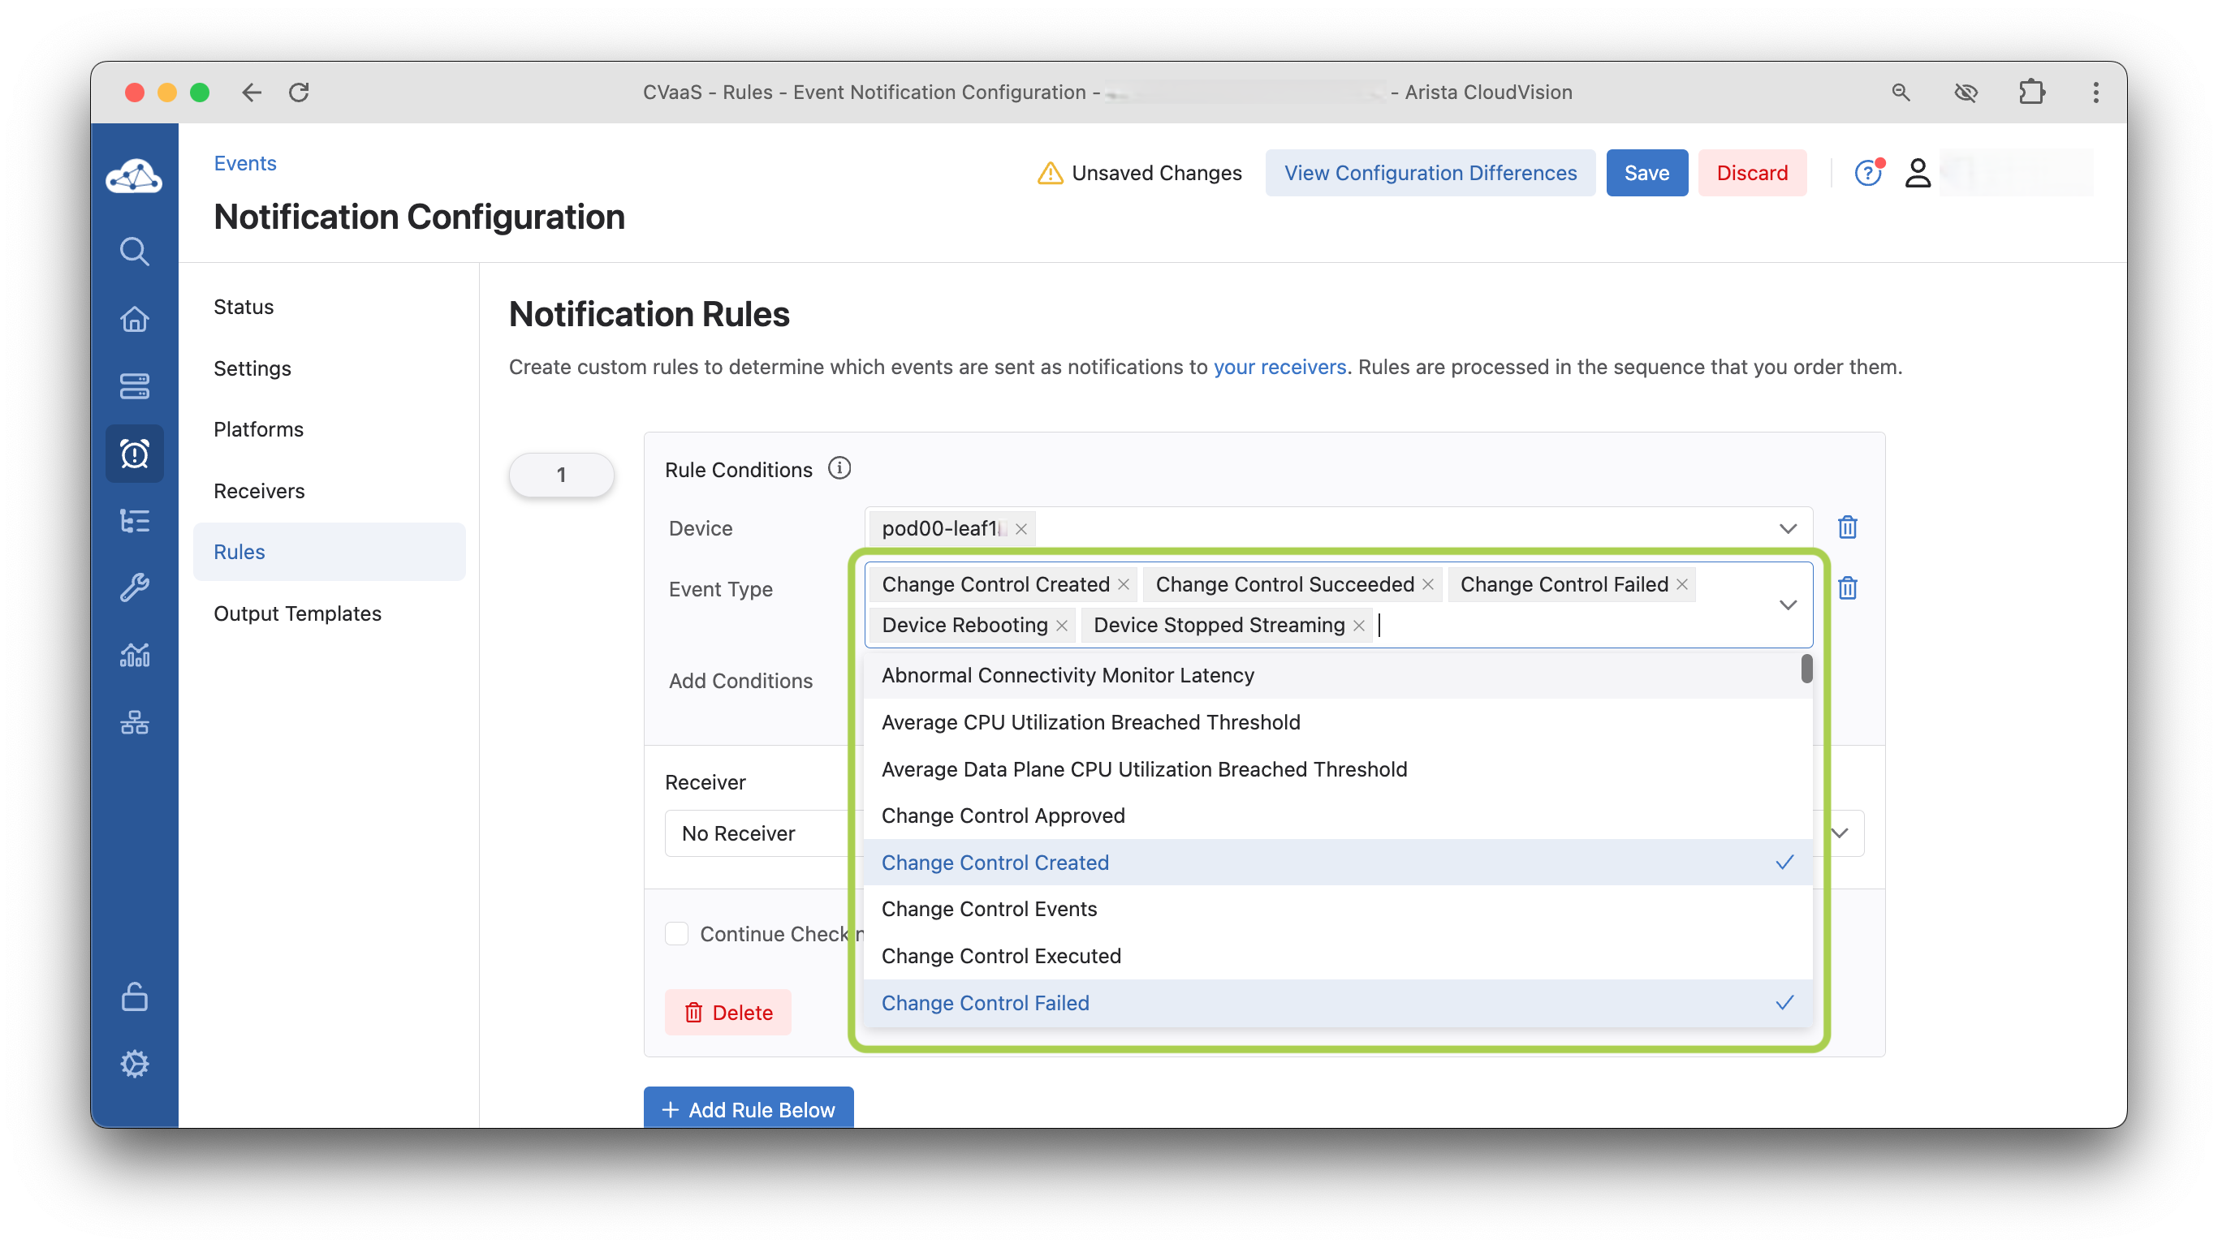The image size is (2218, 1248).
Task: Open the Events alarm icon in sidebar
Action: point(134,454)
